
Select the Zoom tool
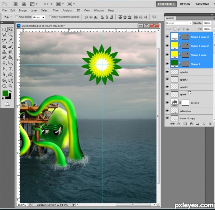coord(10,86)
